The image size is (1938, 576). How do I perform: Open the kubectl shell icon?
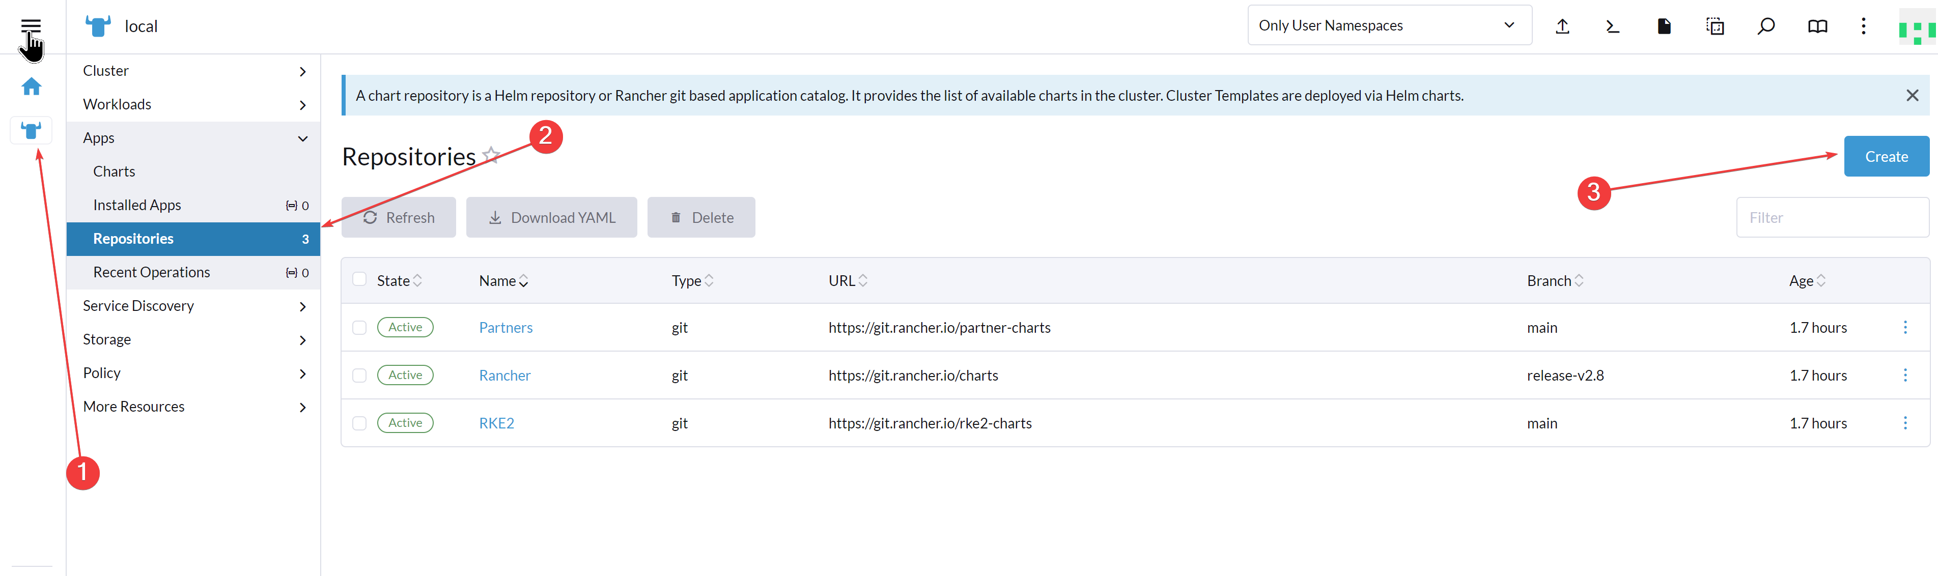[1613, 26]
